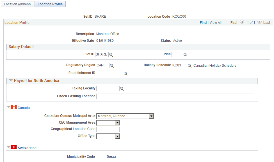Screen dimensions: 274x162
Task: Collapse the Switzerland section
Action: pos(8,147)
